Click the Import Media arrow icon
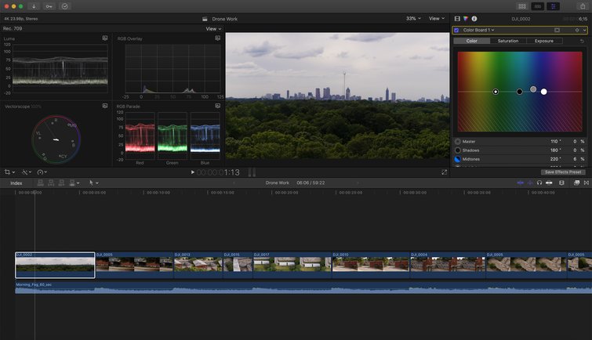Image resolution: width=592 pixels, height=340 pixels. tap(35, 5)
